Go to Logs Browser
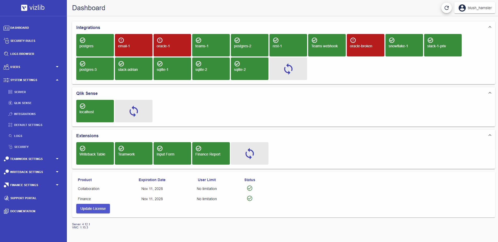Image resolution: width=498 pixels, height=242 pixels. [x=22, y=54]
